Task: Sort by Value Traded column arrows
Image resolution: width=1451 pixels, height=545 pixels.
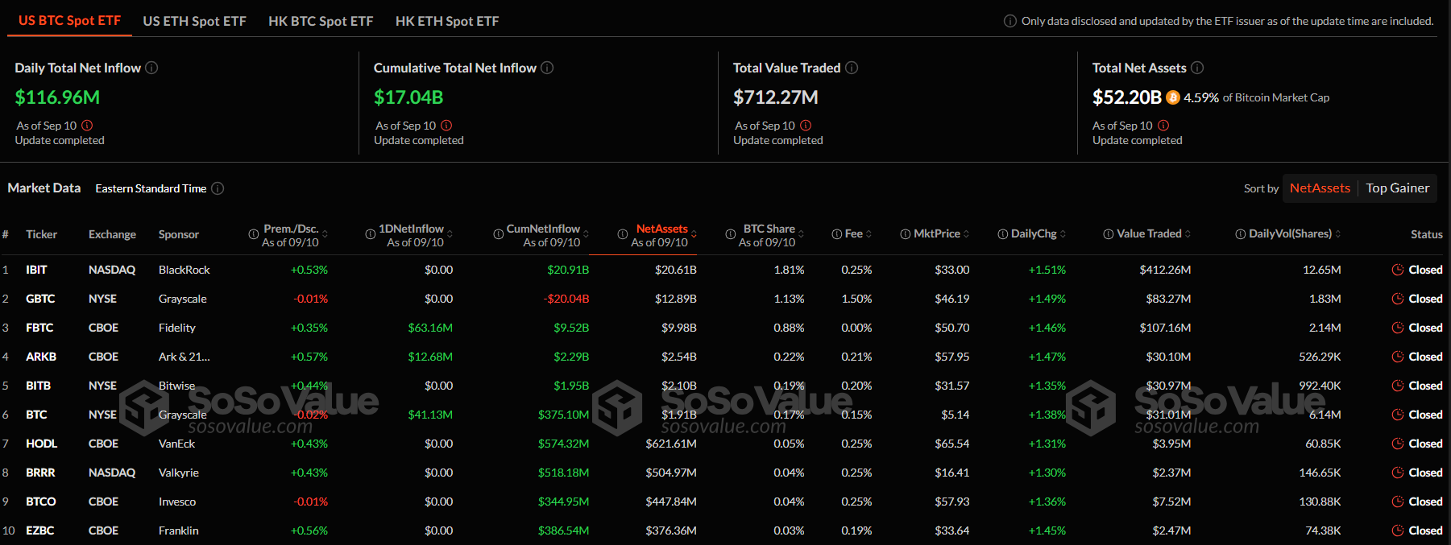Action: pos(1188,234)
